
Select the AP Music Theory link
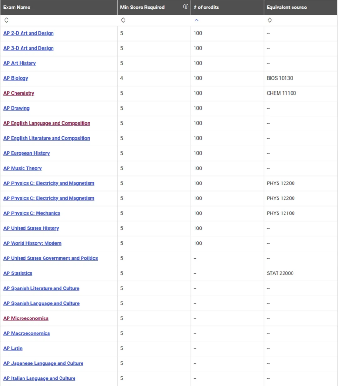pyautogui.click(x=23, y=168)
